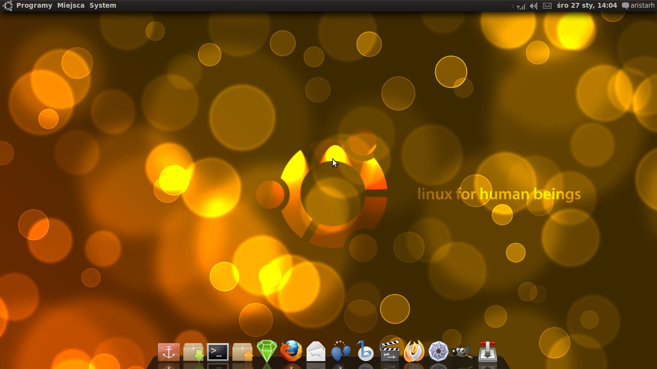The width and height of the screenshot is (657, 369).
Task: Launch the aperture screenshot tool in dock
Action: coord(439,351)
